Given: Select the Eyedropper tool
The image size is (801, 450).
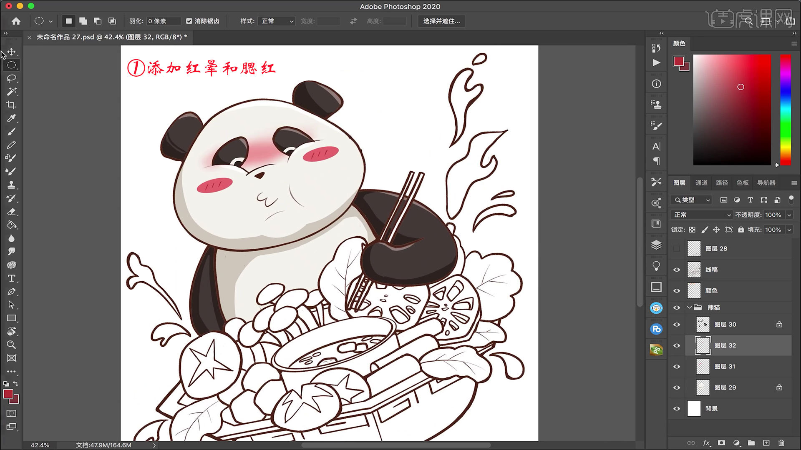Looking at the screenshot, I should click(11, 118).
